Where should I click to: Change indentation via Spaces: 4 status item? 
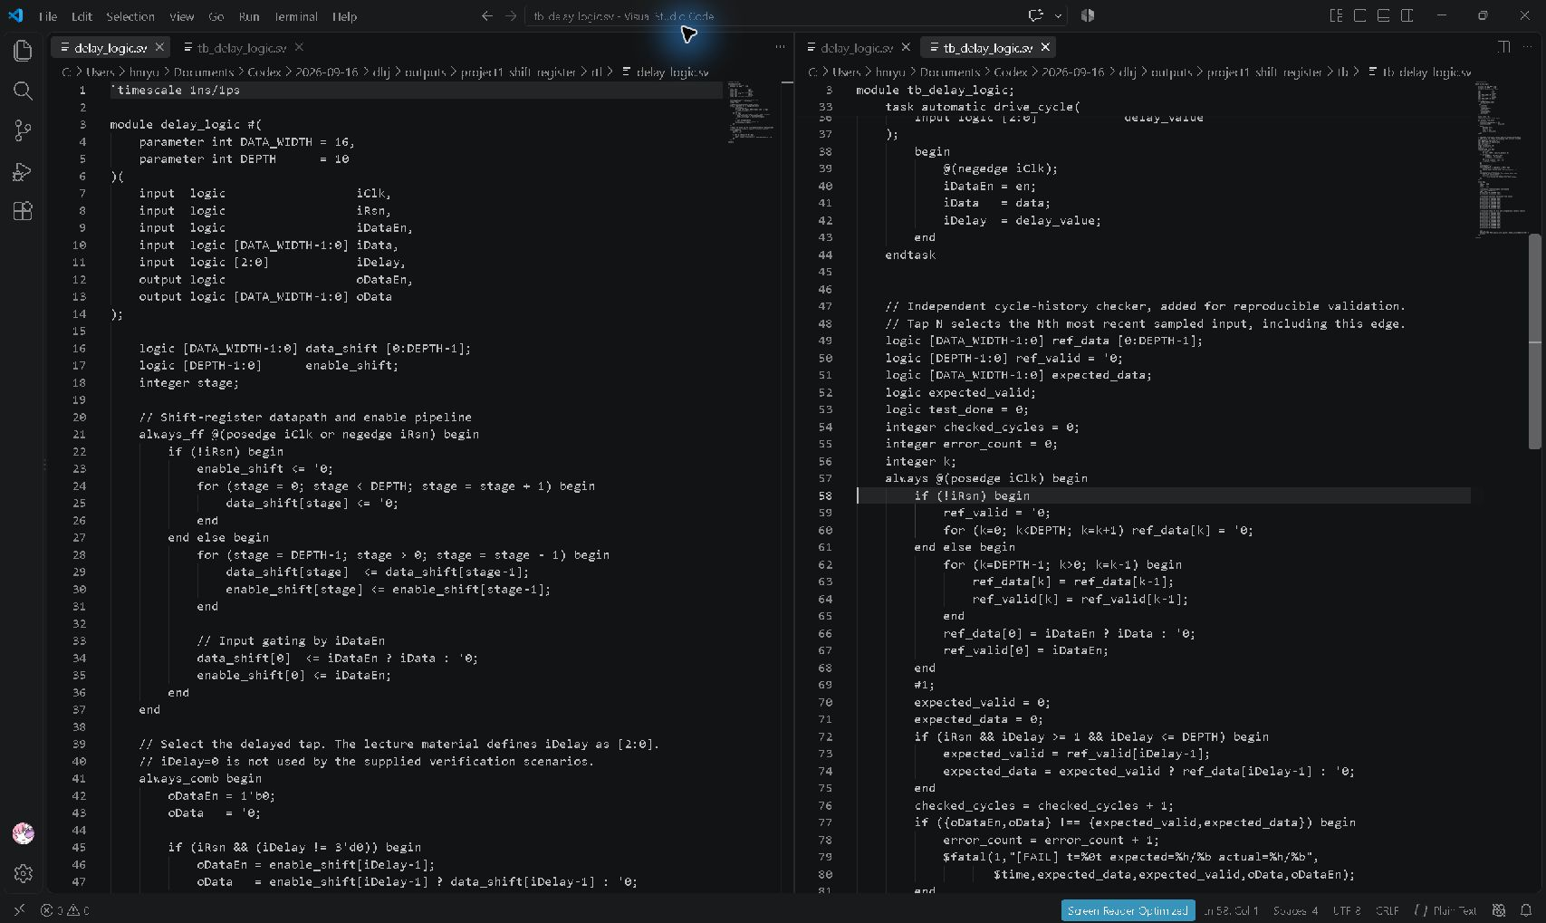tap(1295, 910)
